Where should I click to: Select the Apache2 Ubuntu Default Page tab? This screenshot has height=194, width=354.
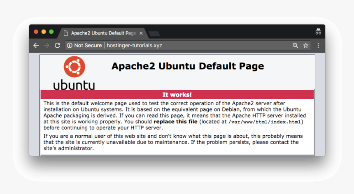point(103,33)
